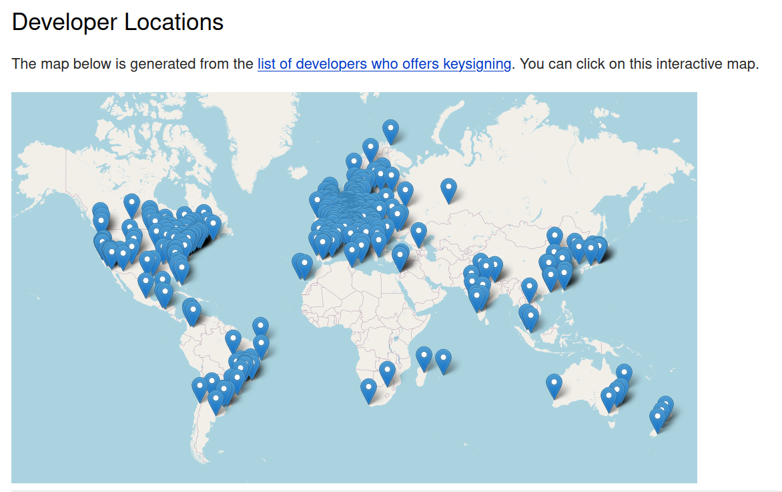This screenshot has width=782, height=492.
Task: Click the northernmost map marker above Scandinavia
Action: pyautogui.click(x=390, y=130)
